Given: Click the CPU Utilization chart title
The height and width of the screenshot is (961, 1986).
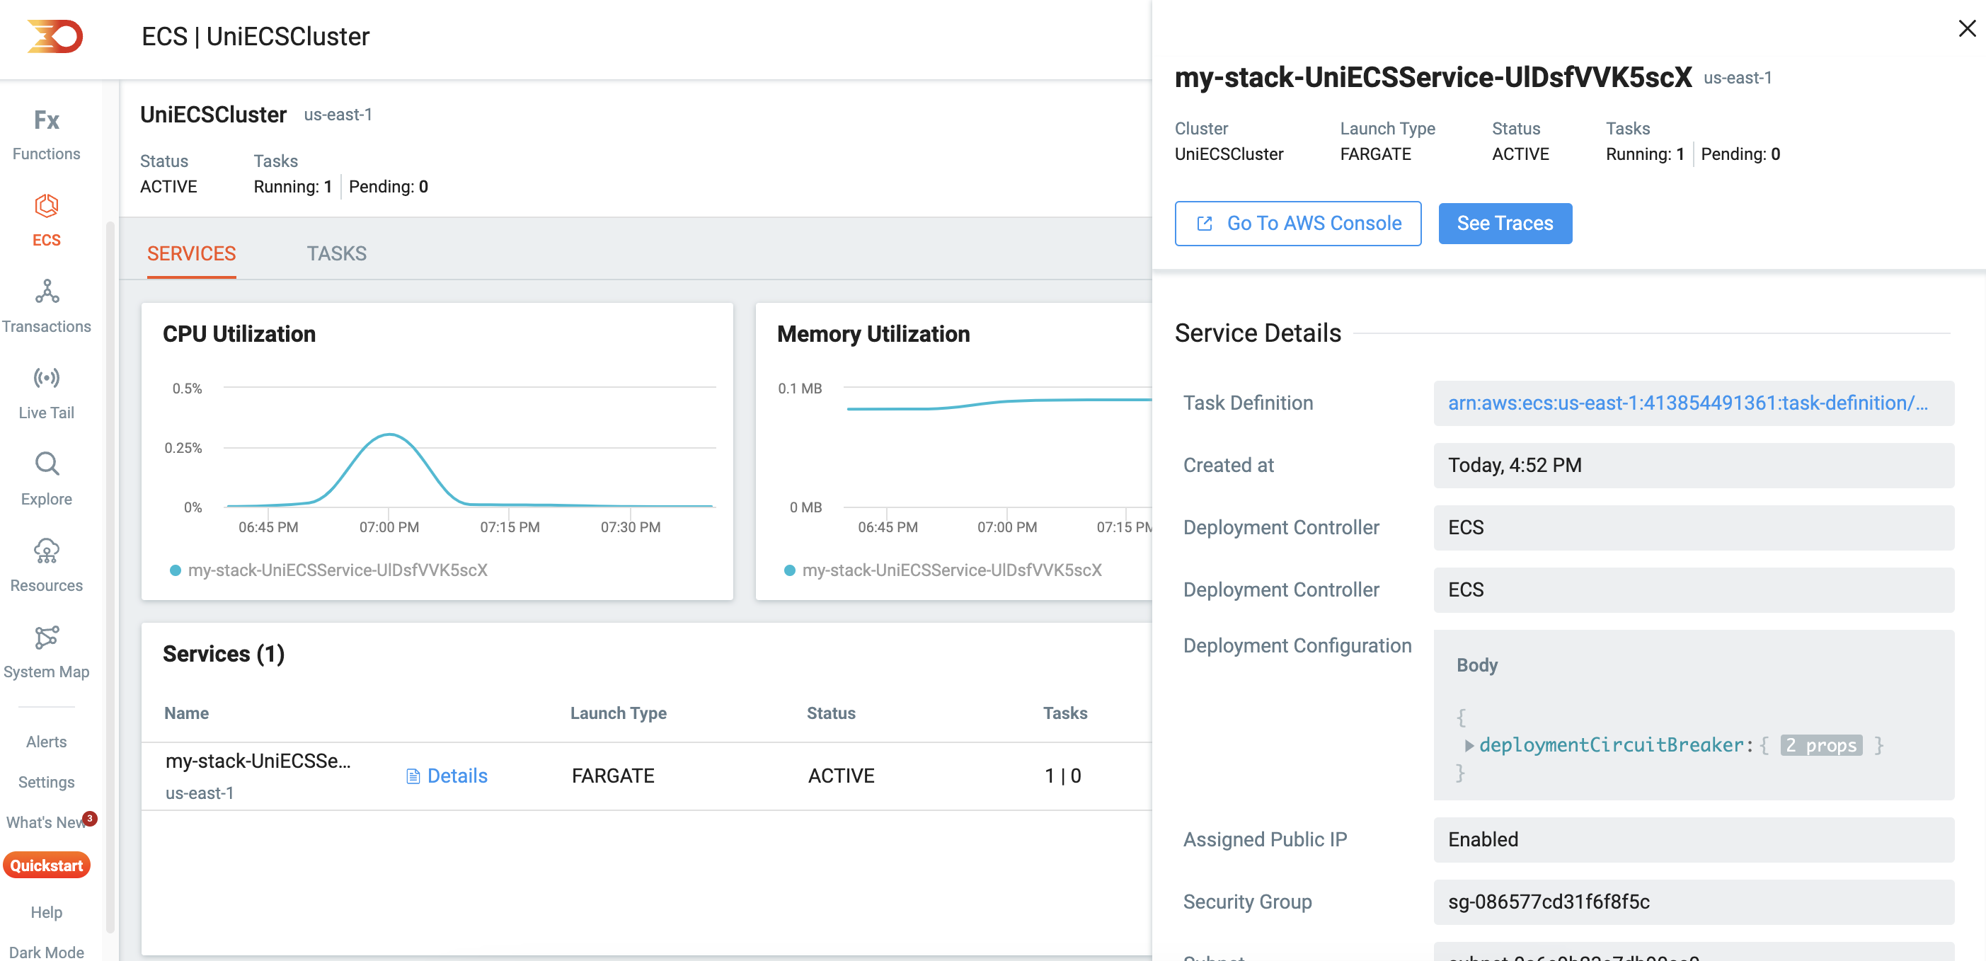Looking at the screenshot, I should (x=239, y=334).
